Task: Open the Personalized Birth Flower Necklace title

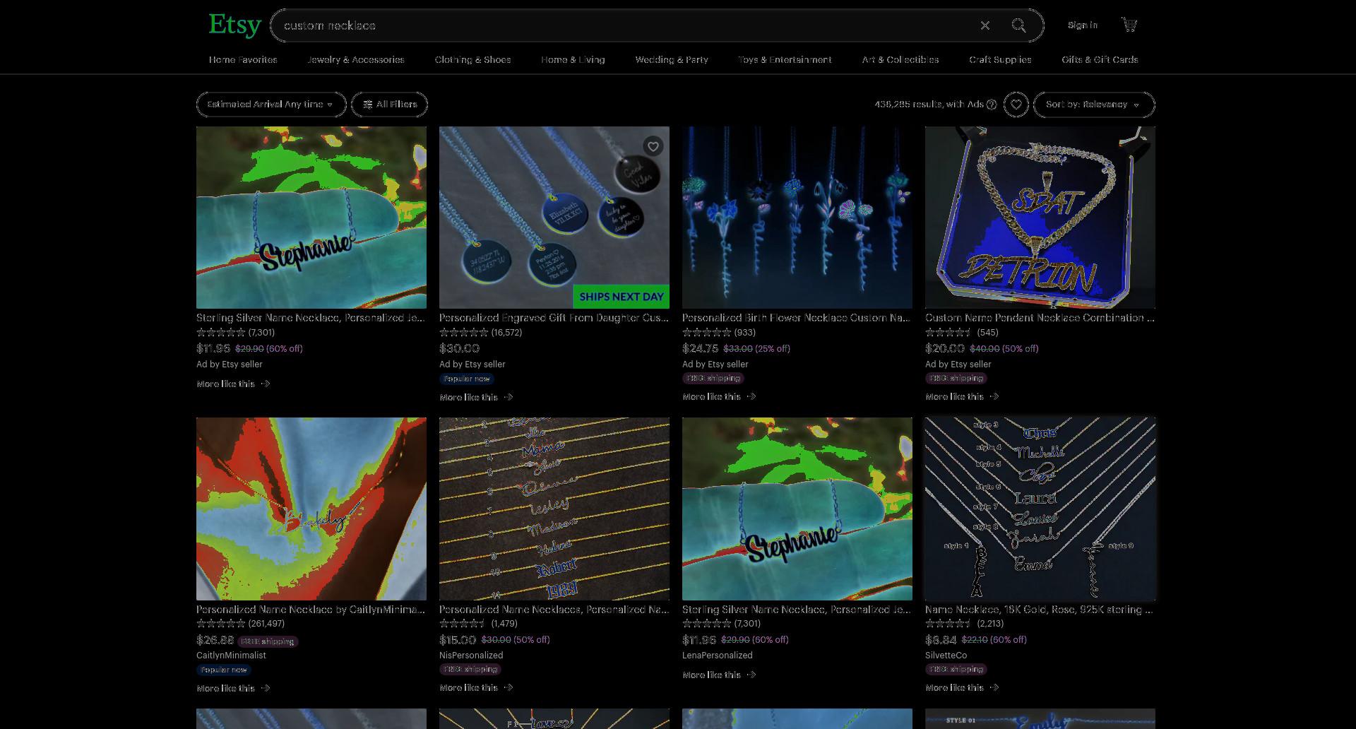Action: pyautogui.click(x=796, y=318)
